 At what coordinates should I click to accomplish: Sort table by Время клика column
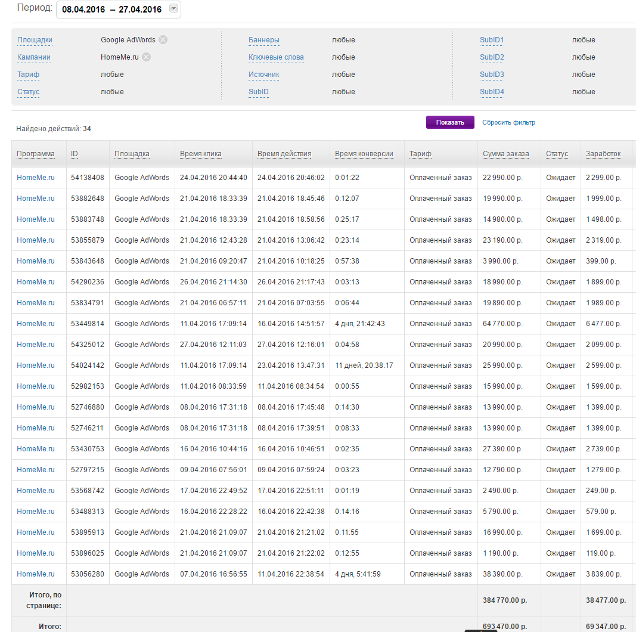click(200, 154)
